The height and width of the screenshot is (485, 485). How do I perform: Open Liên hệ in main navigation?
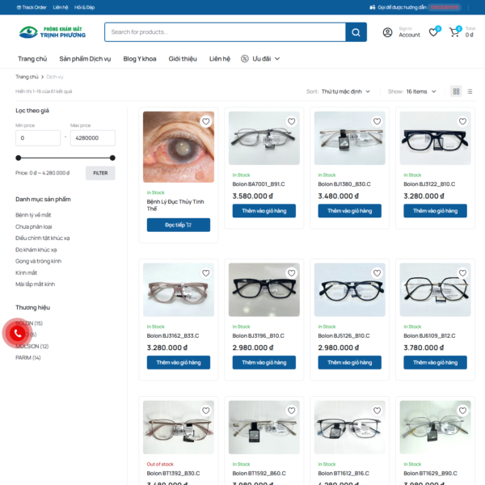(220, 59)
